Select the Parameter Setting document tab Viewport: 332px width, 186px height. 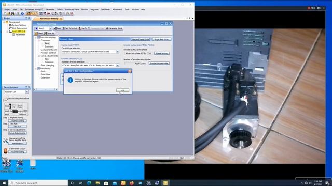tap(49, 19)
